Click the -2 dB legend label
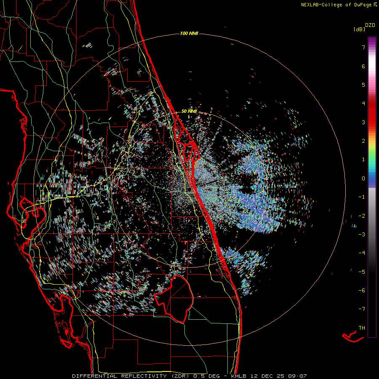379x379 pixels. (362, 216)
